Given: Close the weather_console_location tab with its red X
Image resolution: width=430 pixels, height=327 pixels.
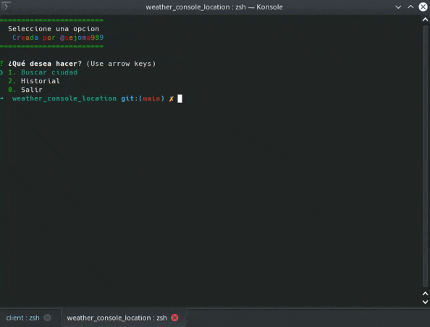Looking at the screenshot, I should (x=174, y=318).
